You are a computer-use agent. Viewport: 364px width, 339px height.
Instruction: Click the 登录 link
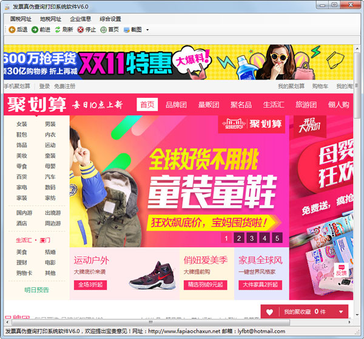pos(44,86)
